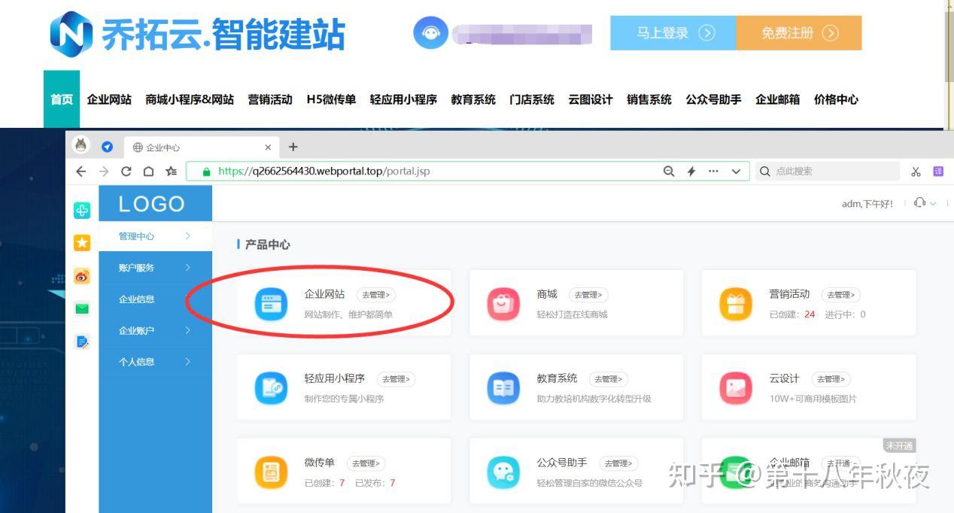Expand 账户服务 sidebar chevron

click(x=187, y=268)
